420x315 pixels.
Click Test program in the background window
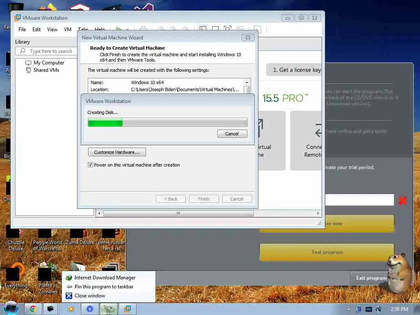point(327,252)
